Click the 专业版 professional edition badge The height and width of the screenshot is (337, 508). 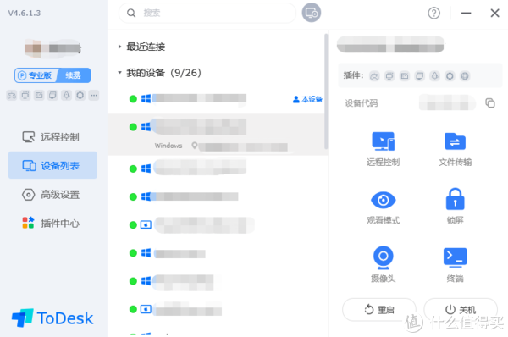36,75
